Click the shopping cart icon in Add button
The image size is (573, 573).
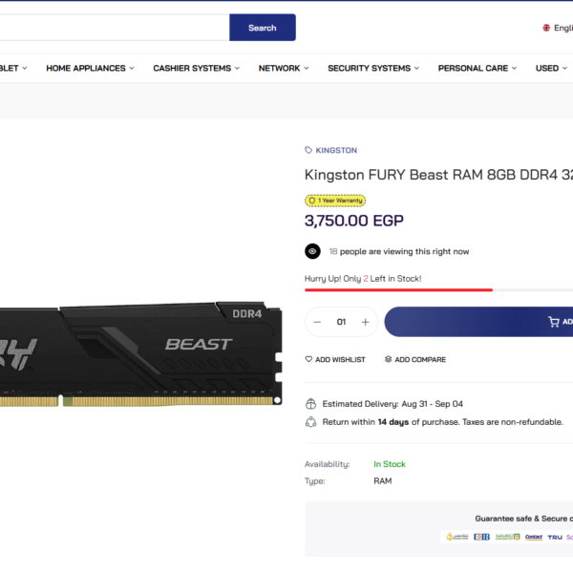tap(554, 322)
